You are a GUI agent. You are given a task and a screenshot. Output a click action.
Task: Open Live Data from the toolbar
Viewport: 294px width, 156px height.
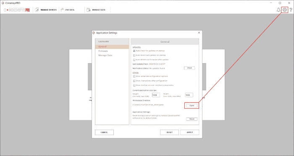68,10
